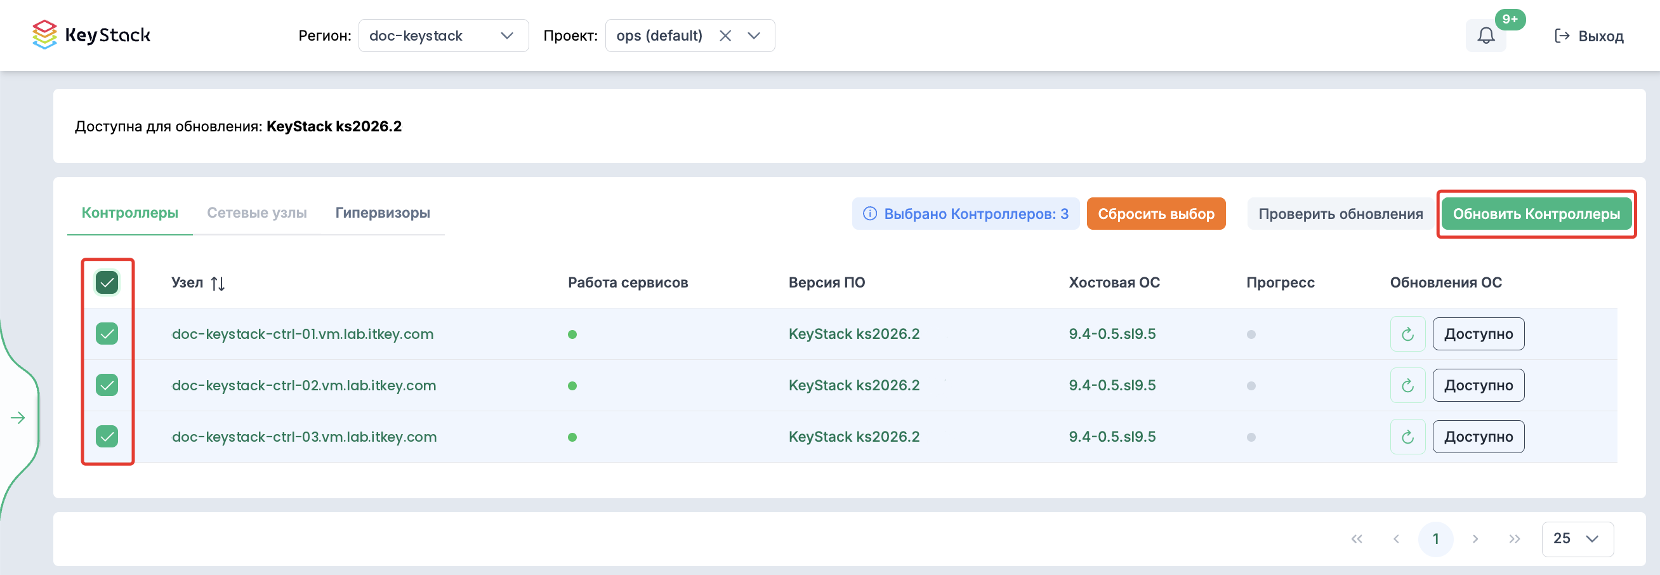
Task: Click the progress indicator for ctrl-01
Action: pos(1251,334)
